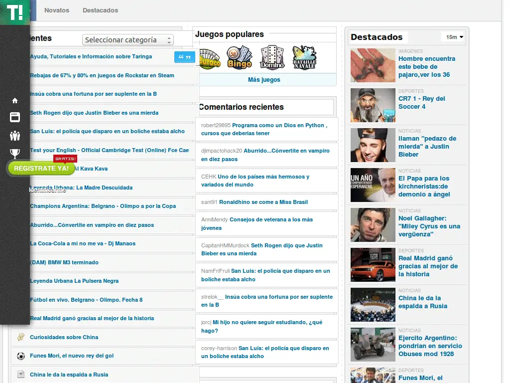Open Ronaldhino se come a Miss Brasil comment

pos(263,202)
